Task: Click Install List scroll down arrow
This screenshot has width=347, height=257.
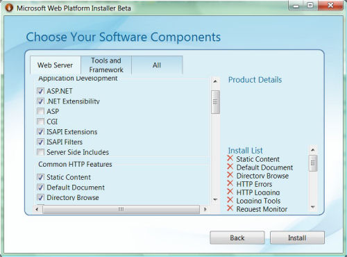Action: click(x=313, y=207)
